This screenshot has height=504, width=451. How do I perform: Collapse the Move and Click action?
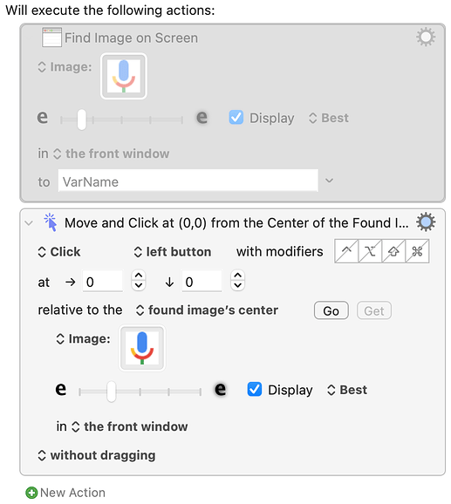(x=29, y=222)
